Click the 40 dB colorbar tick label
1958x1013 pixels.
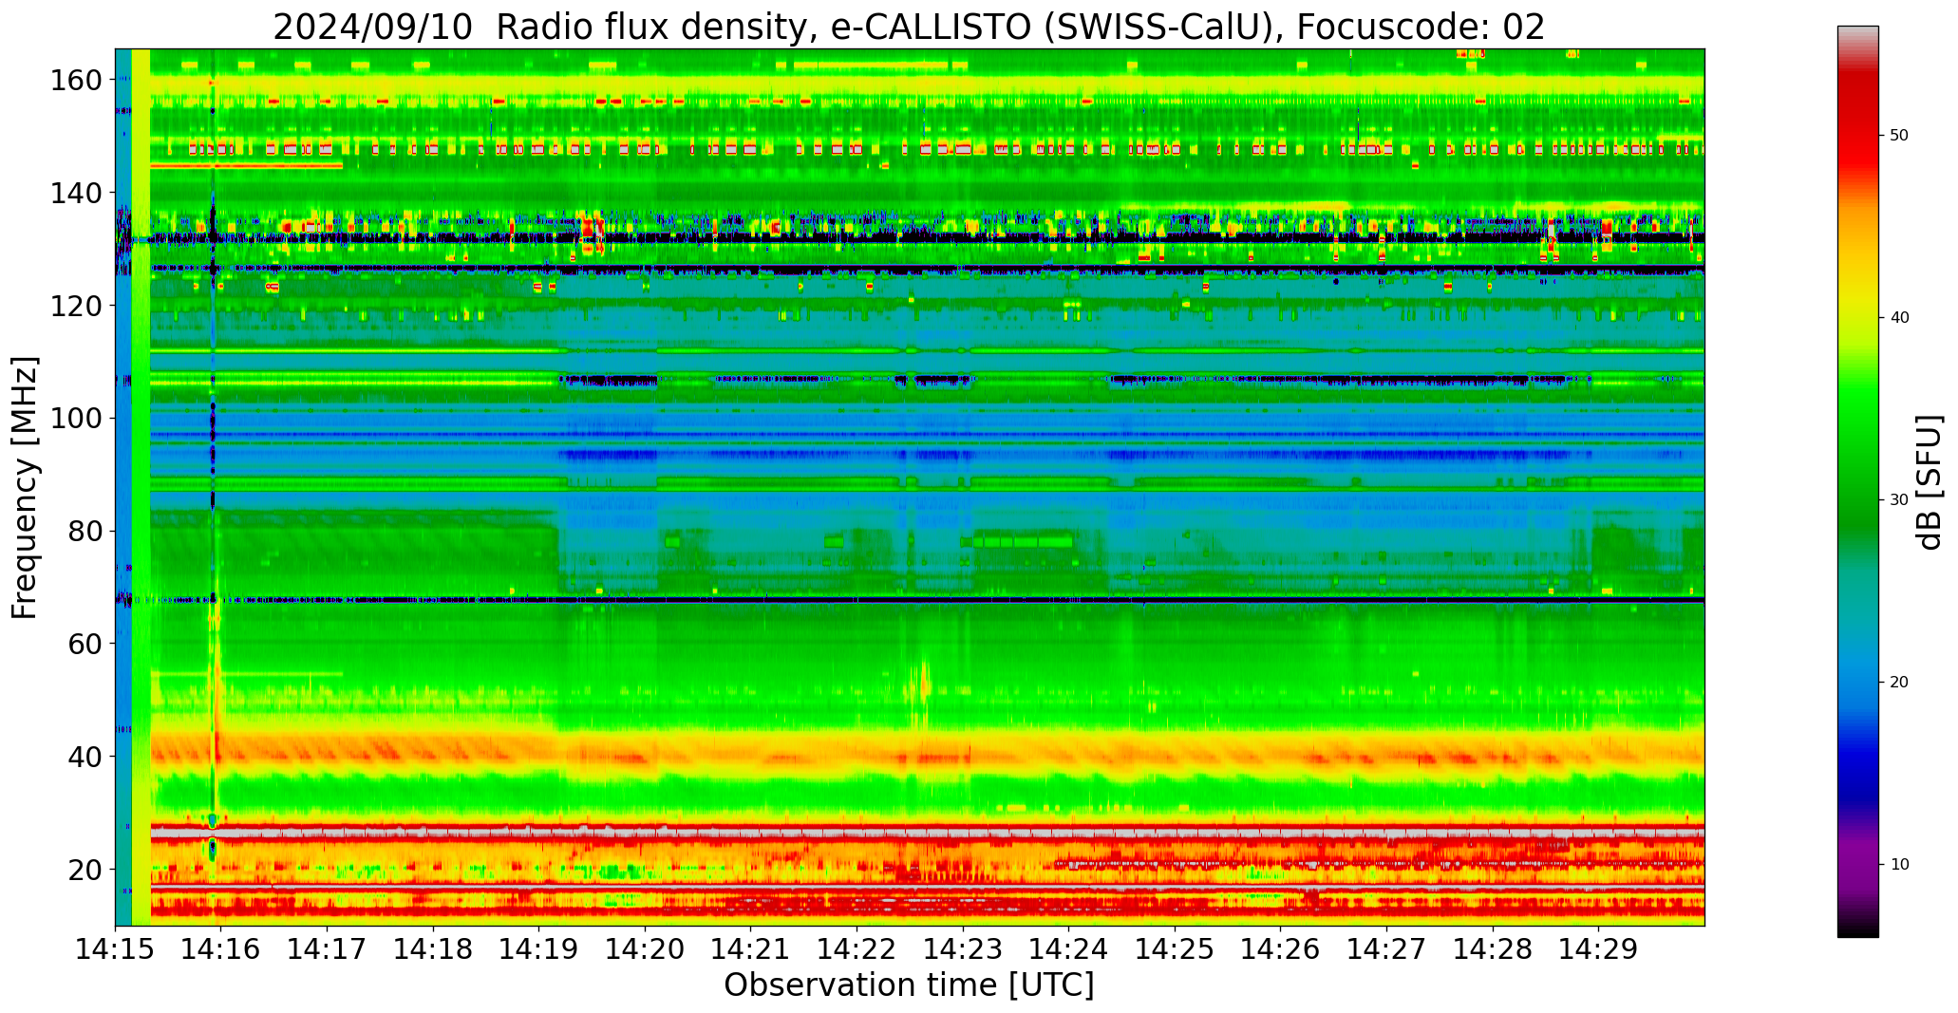(x=1899, y=318)
